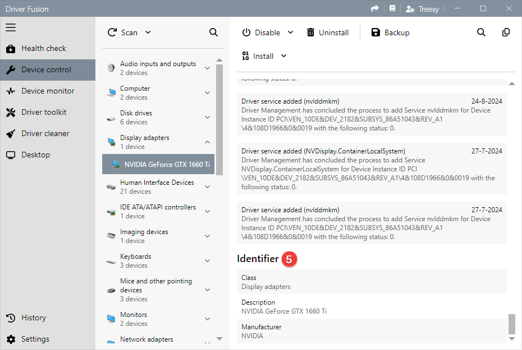The image size is (522, 350).
Task: Open Settings from sidebar
Action: tap(48, 339)
